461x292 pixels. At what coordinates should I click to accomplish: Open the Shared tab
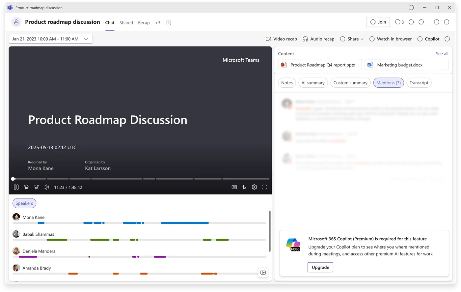click(126, 23)
